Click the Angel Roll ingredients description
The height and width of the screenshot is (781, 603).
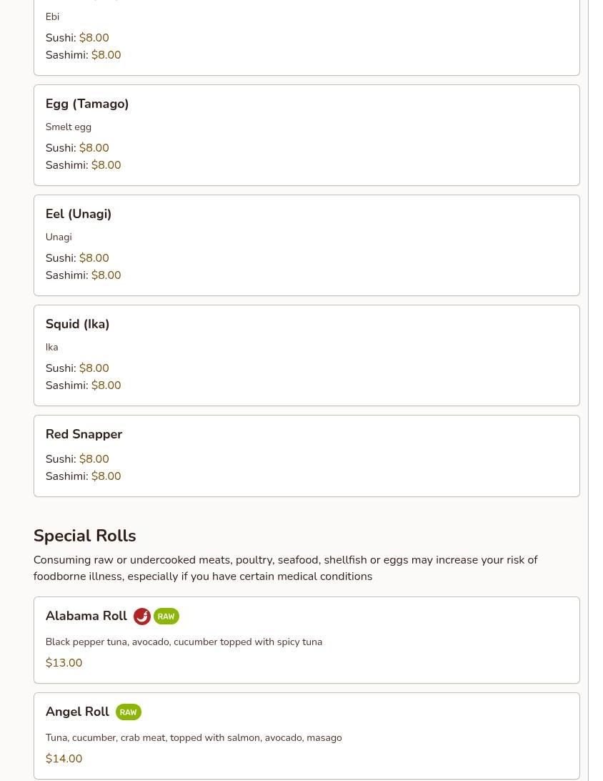(194, 737)
